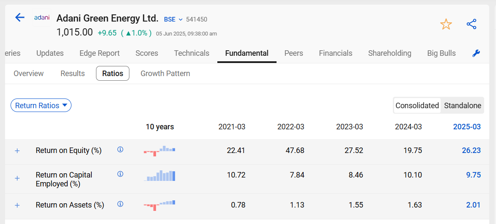Open the wrench tools icon
496x224 pixels.
tap(476, 54)
